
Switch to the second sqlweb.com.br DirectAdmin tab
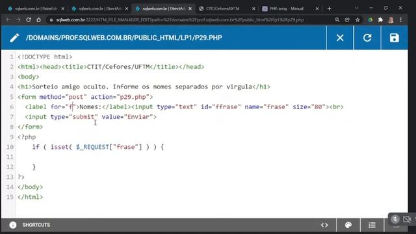tap(99, 8)
